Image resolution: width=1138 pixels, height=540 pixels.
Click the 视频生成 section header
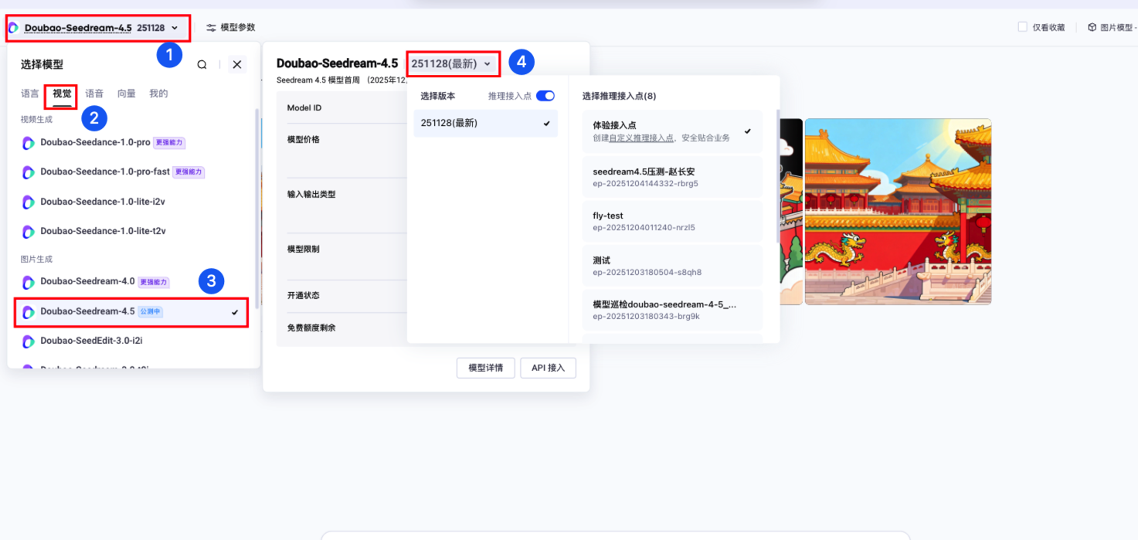[x=36, y=119]
